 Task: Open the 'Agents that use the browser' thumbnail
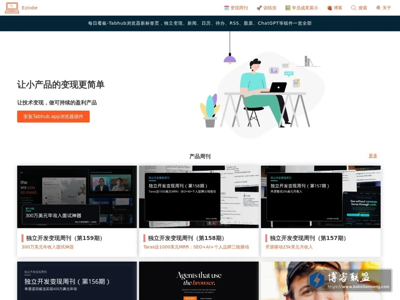tap(199, 281)
